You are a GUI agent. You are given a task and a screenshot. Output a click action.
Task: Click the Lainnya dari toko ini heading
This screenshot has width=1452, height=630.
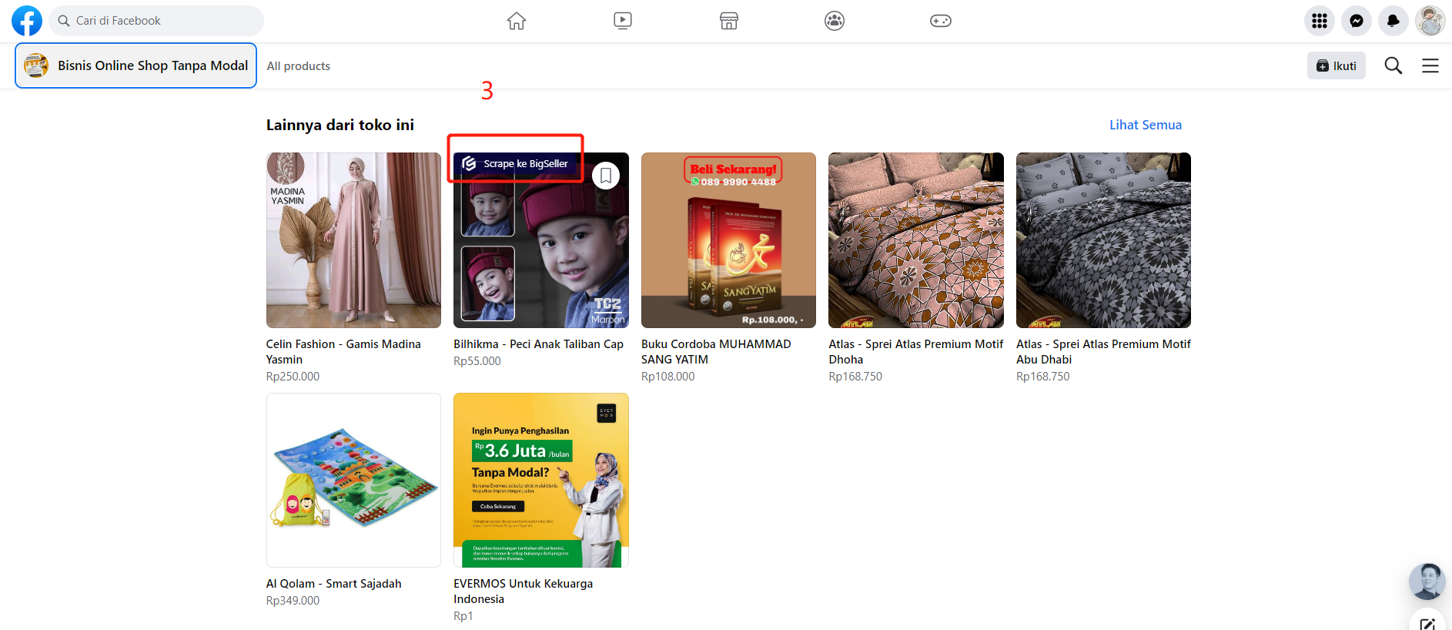(340, 125)
